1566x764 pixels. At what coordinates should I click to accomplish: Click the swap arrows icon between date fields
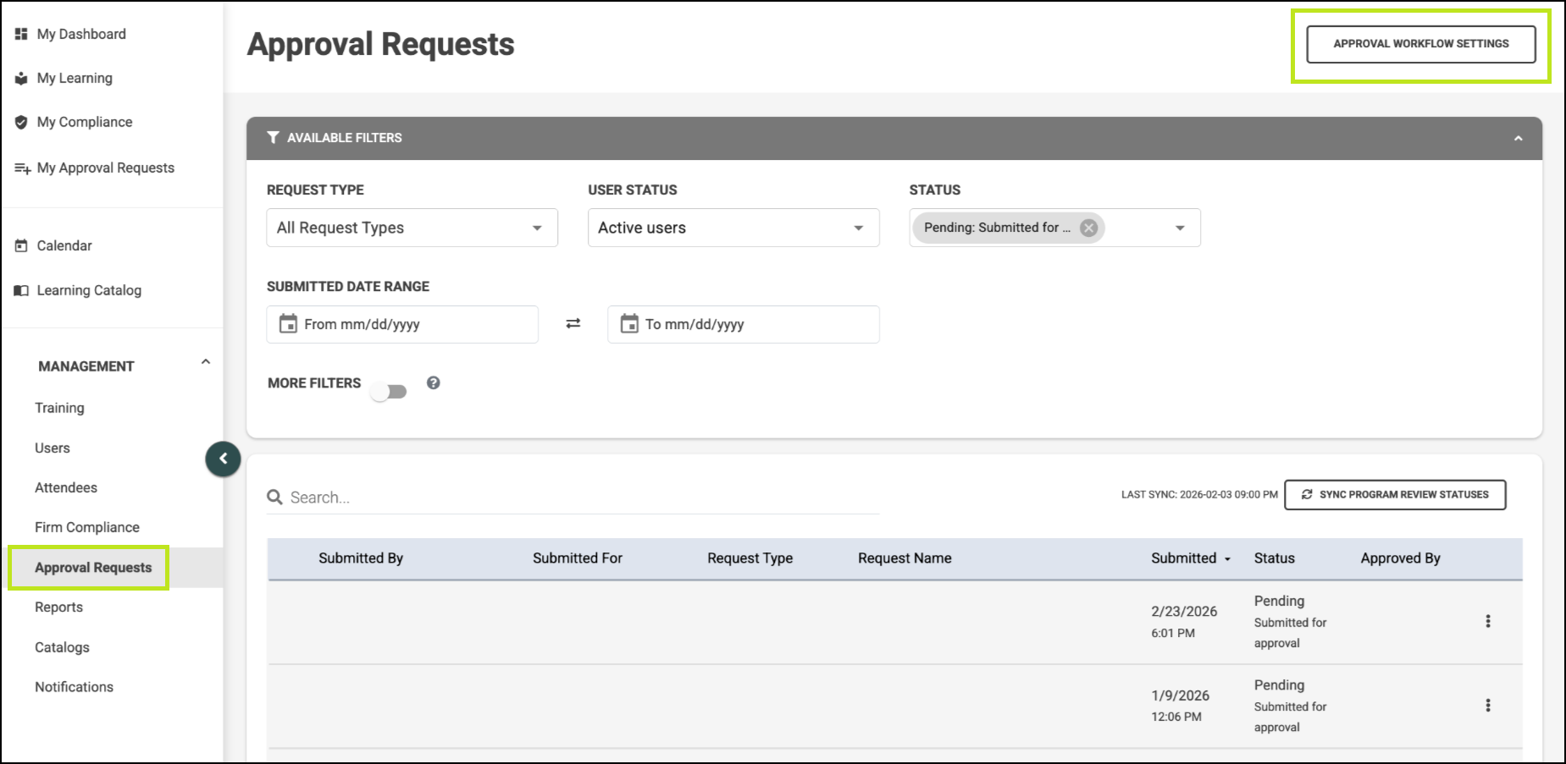click(573, 324)
